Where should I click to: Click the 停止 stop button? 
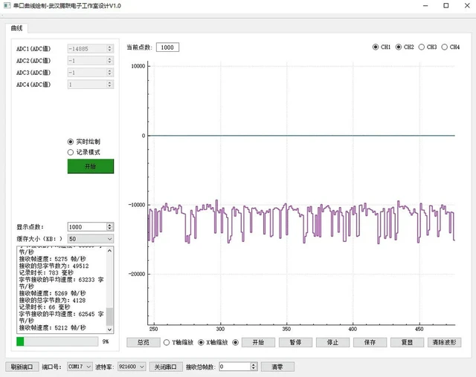point(332,342)
